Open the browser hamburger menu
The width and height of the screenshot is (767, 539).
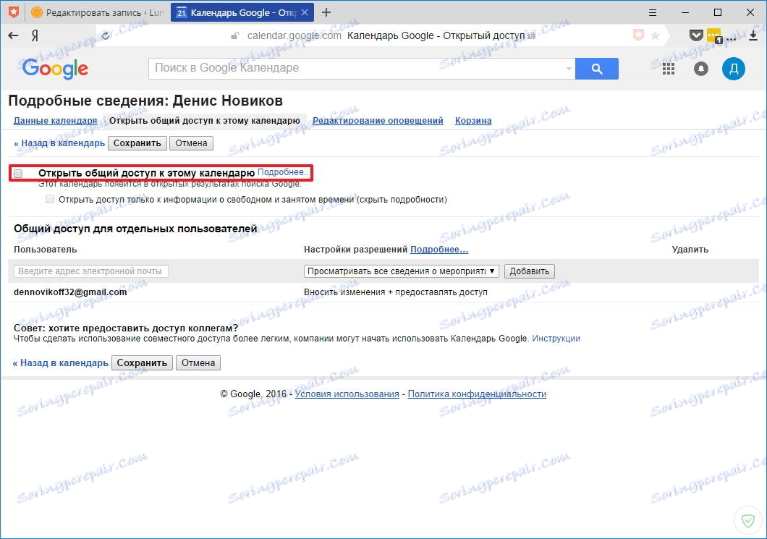653,13
